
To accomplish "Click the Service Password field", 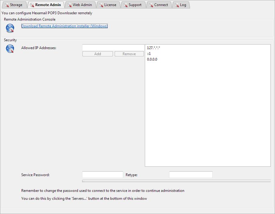I will click(103, 174).
